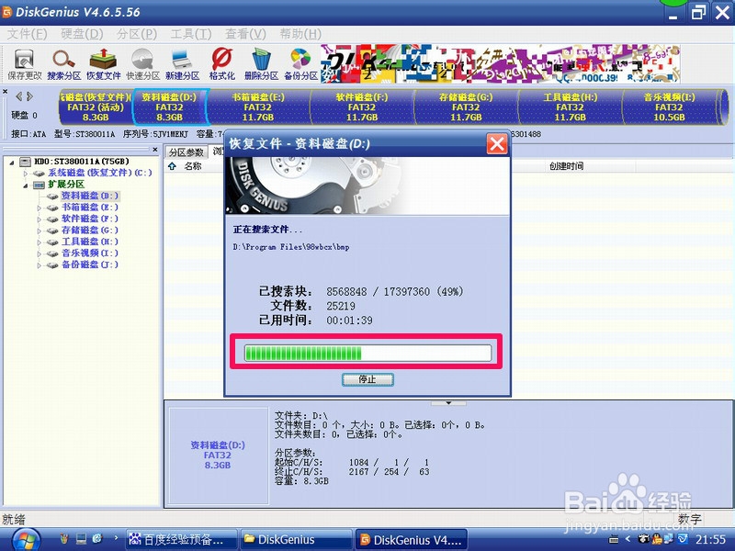This screenshot has width=735, height=551.
Task: Select 工具磁盘(H:) in the tree
Action: (89, 242)
